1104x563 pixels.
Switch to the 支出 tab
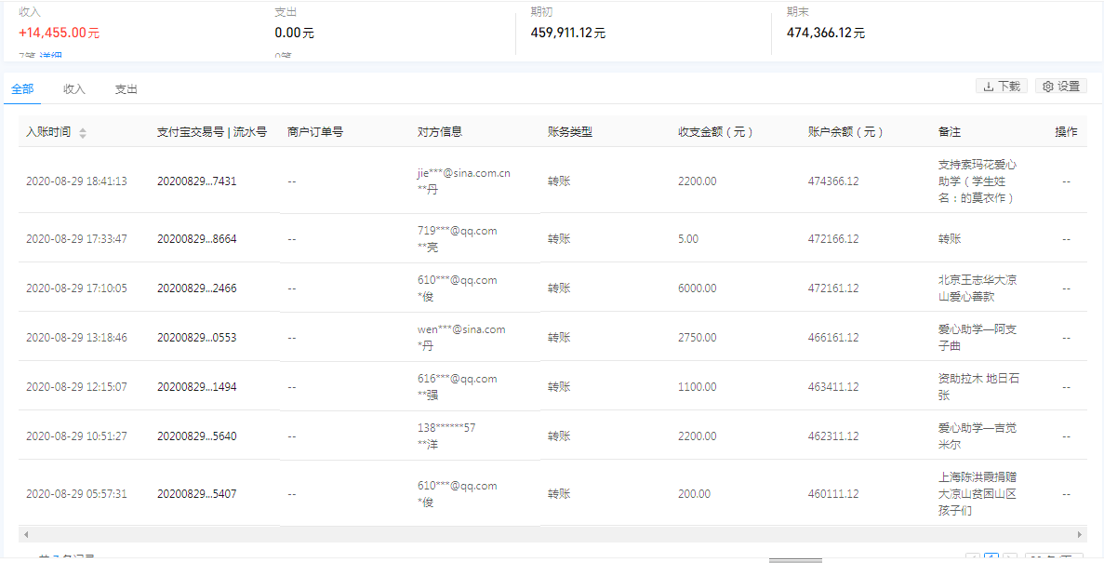[126, 89]
